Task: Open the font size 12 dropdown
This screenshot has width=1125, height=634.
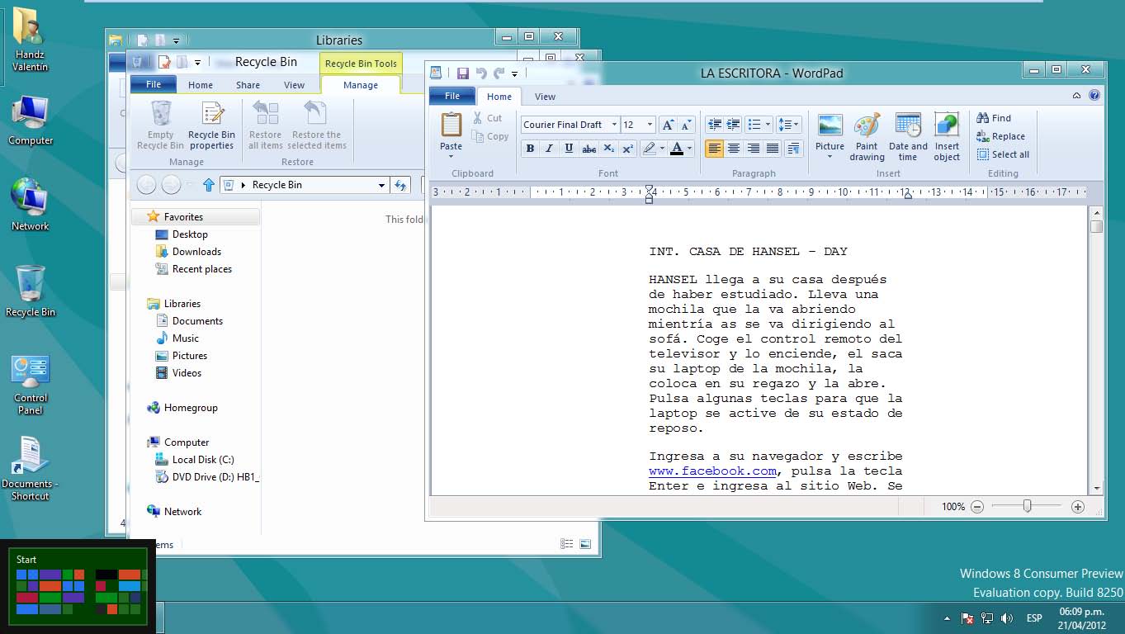Action: click(650, 125)
